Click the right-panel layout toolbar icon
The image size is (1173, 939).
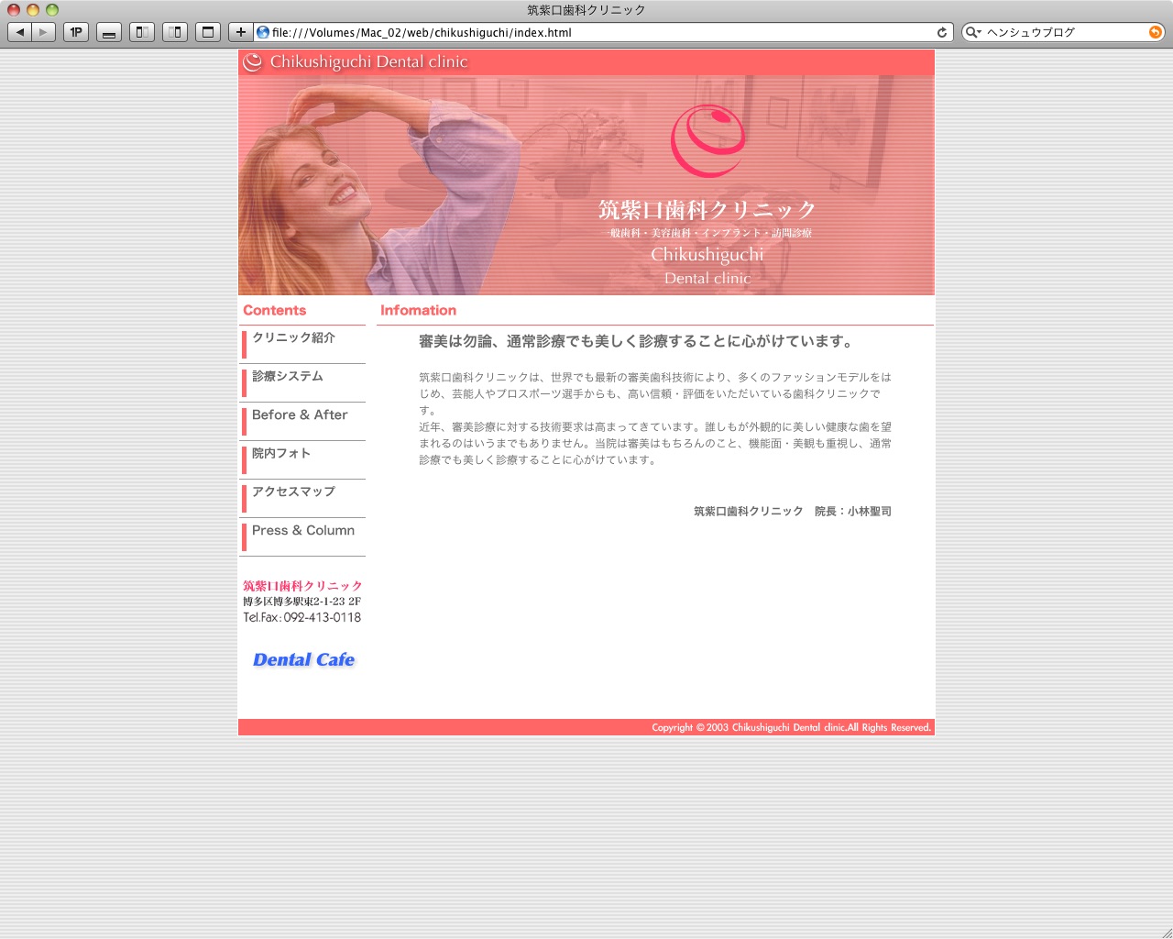click(175, 32)
